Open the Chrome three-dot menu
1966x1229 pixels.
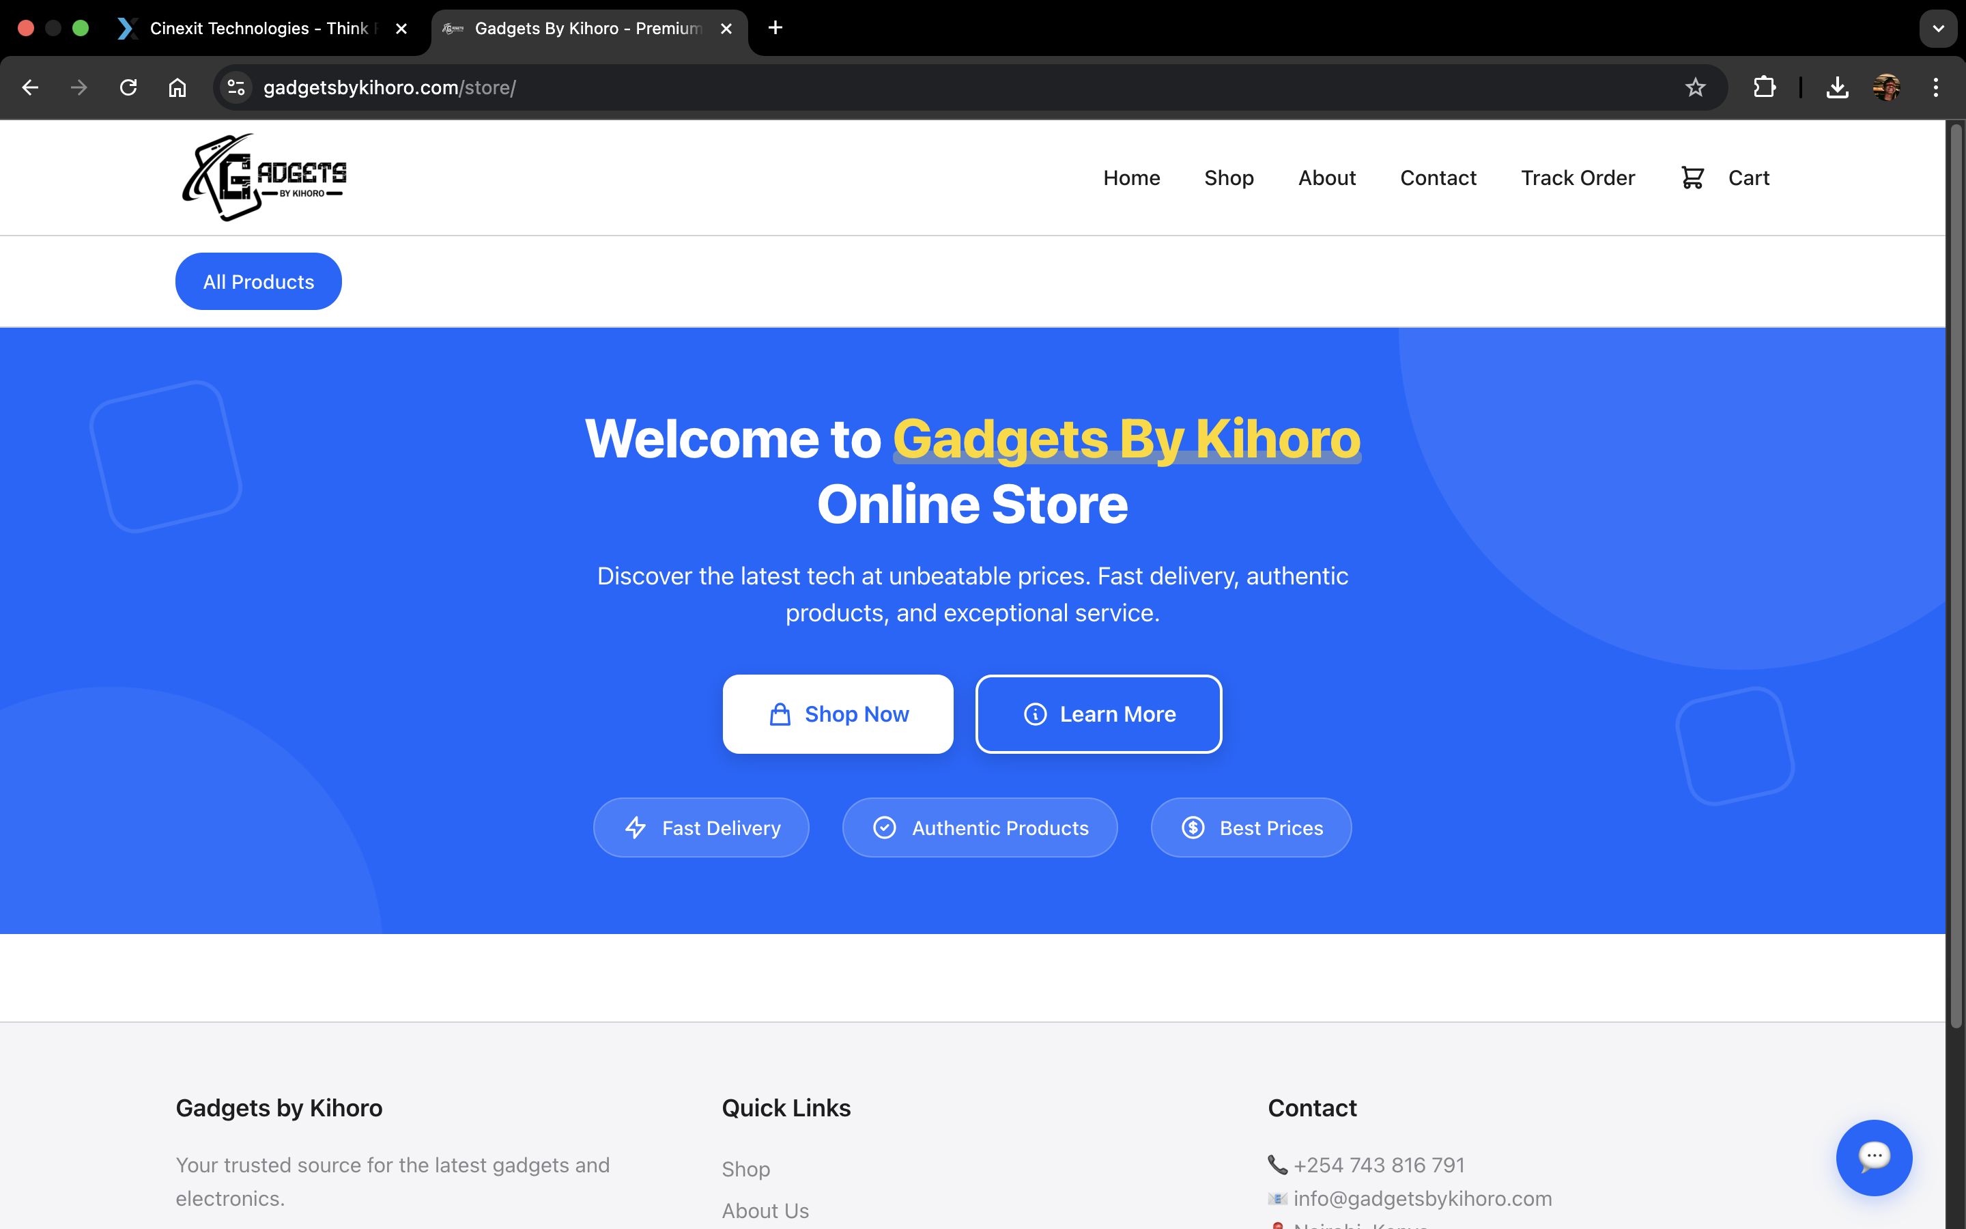click(1936, 87)
